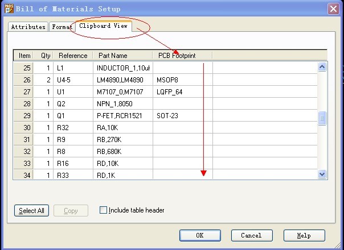Close the Bill of Materials Setup dialog

pyautogui.click(x=333, y=9)
